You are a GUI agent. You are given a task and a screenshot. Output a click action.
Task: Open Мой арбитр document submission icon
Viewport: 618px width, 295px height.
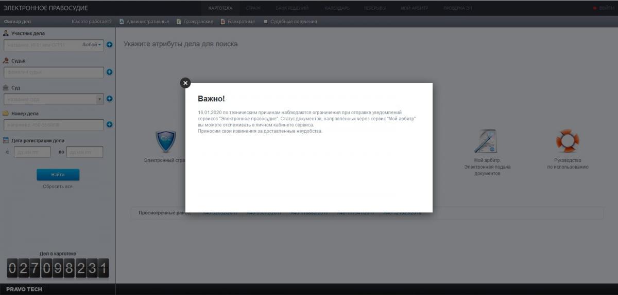[487, 141]
